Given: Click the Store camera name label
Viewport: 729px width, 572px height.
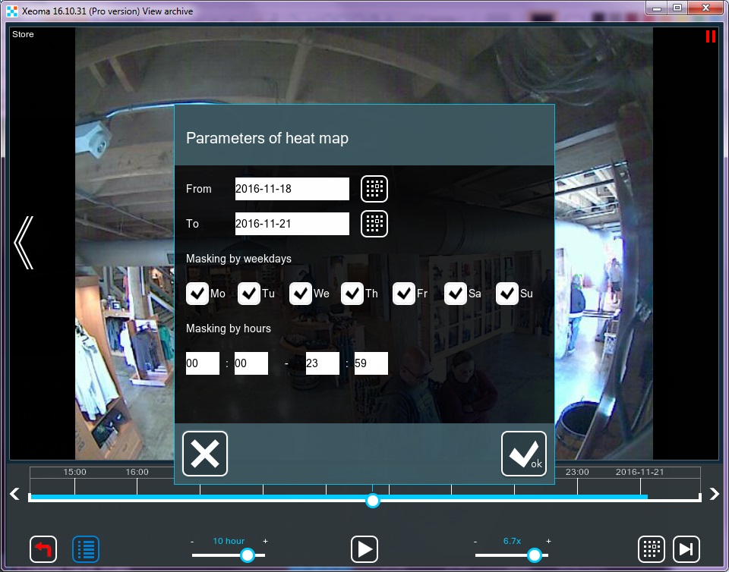Looking at the screenshot, I should click(23, 34).
